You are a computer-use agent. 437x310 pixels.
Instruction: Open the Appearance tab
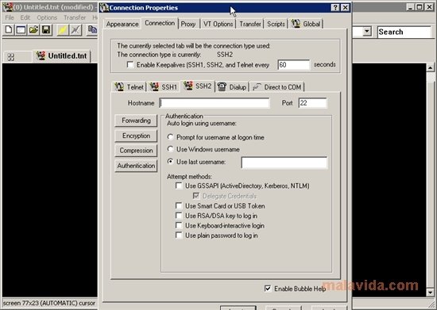click(x=122, y=25)
